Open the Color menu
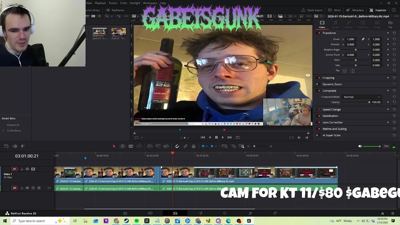 (123, 3)
